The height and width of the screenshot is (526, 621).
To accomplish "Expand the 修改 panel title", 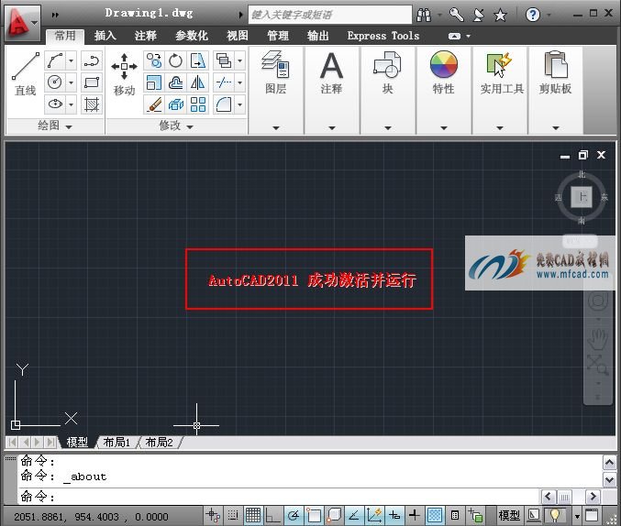I will (176, 126).
